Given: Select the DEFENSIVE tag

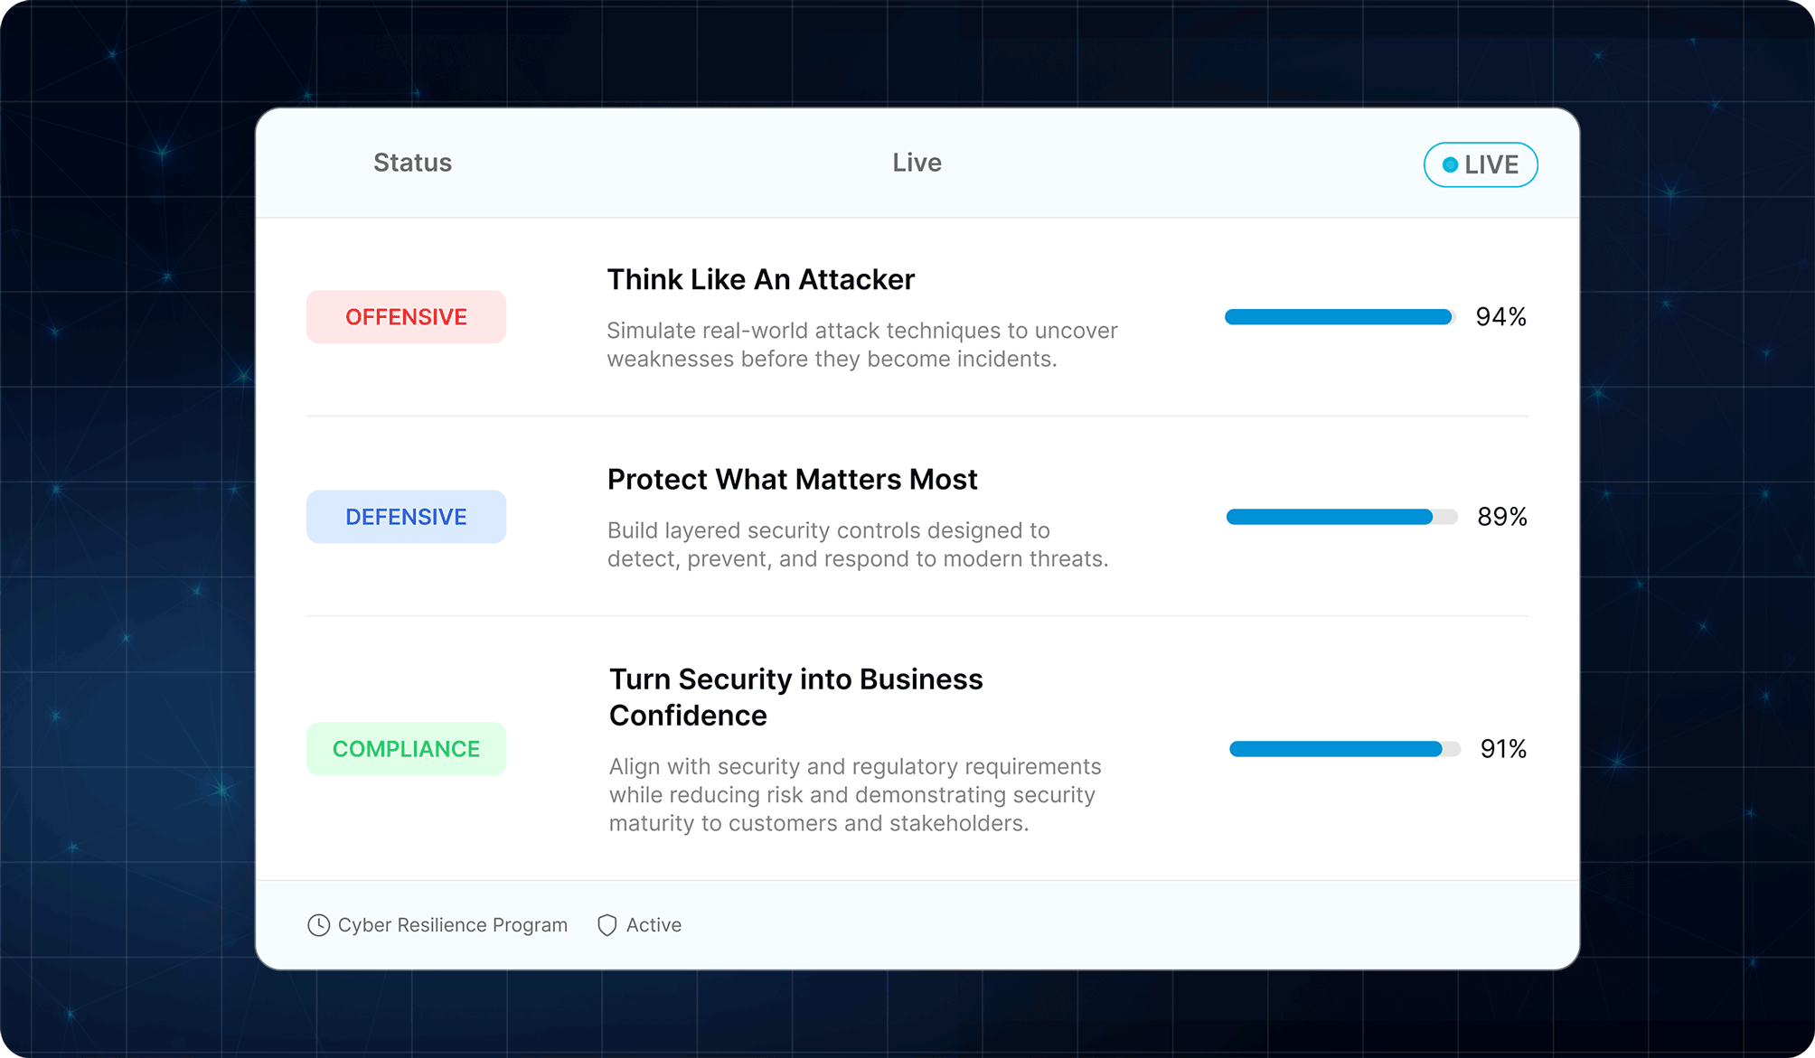Looking at the screenshot, I should click(x=406, y=517).
